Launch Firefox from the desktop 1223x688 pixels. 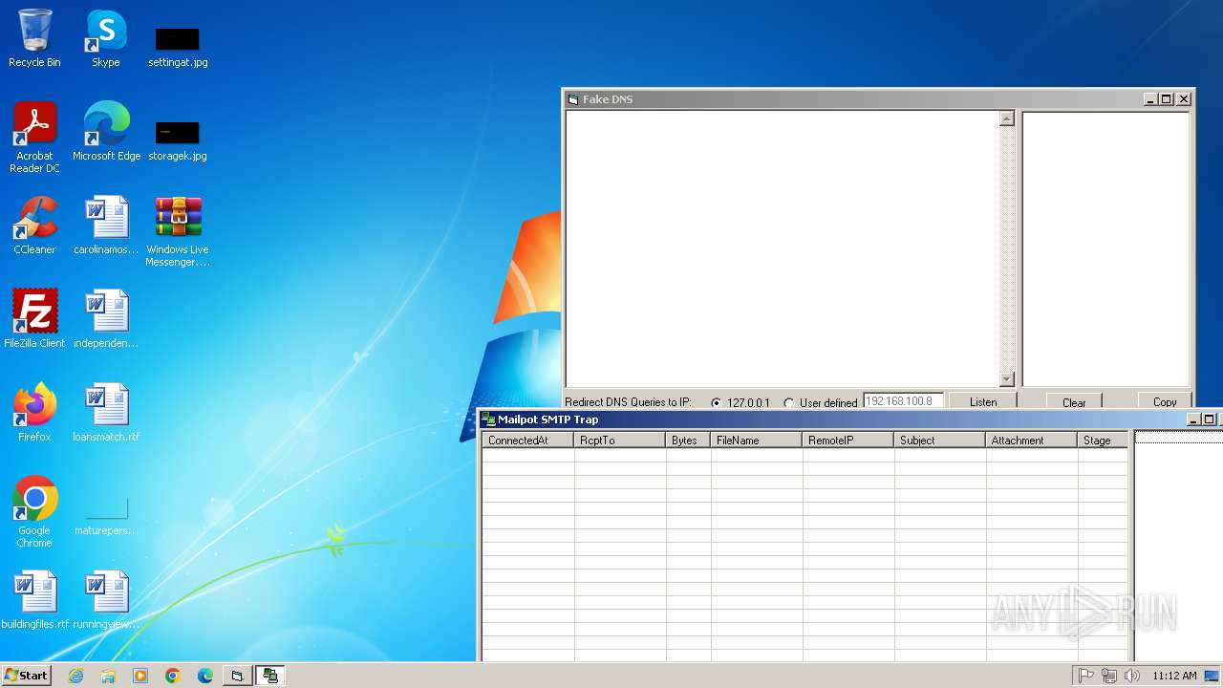coord(34,412)
